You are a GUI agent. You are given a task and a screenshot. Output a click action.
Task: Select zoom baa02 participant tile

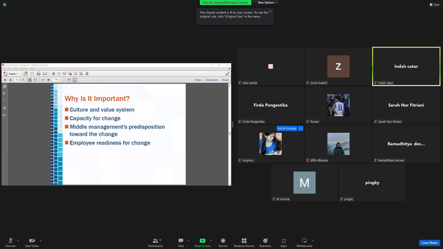[x=338, y=66]
